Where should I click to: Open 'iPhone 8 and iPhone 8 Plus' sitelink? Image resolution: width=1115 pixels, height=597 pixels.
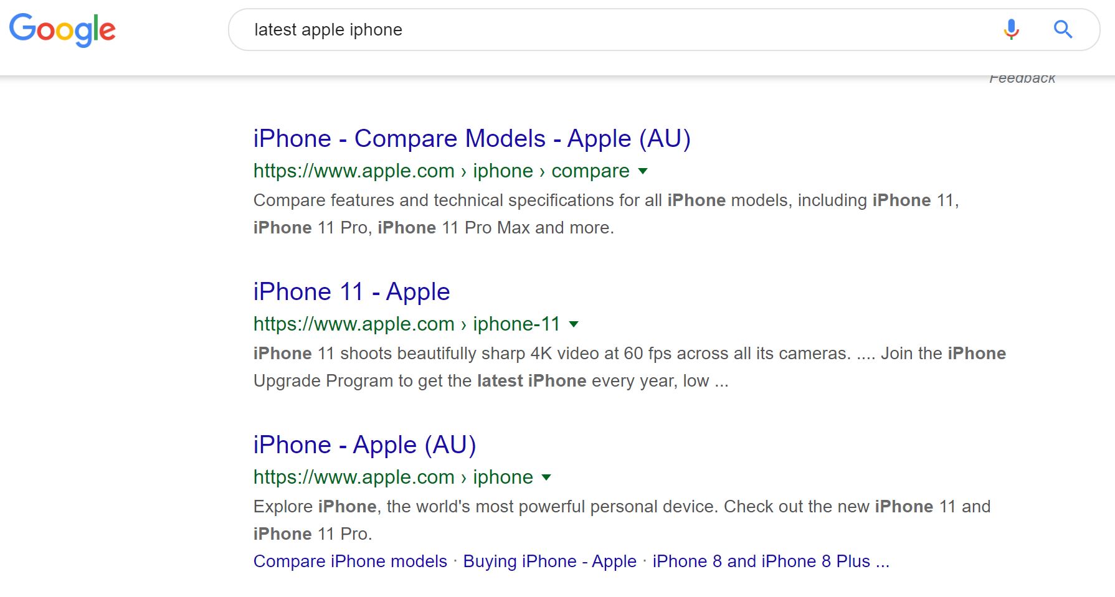pos(771,562)
